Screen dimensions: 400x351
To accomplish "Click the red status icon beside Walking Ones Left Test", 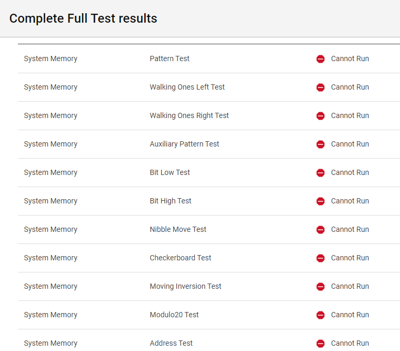I will pyautogui.click(x=321, y=87).
